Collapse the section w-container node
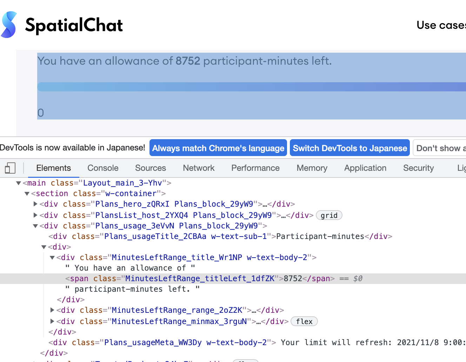This screenshot has height=362, width=466. [27, 194]
